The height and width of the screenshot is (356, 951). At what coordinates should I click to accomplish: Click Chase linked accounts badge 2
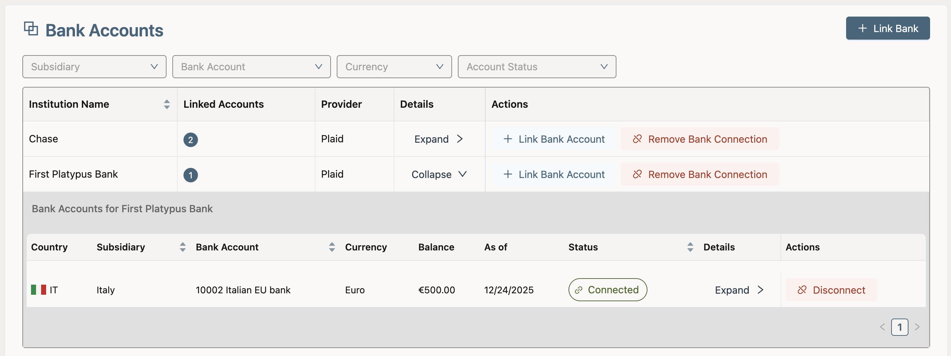pyautogui.click(x=190, y=140)
